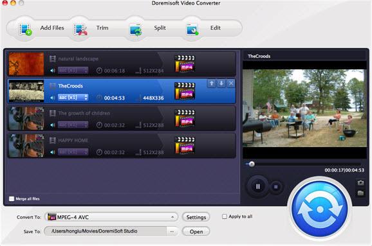Take a snapshot with camera icon
Viewport: 372px width, 246px height.
(x=360, y=183)
